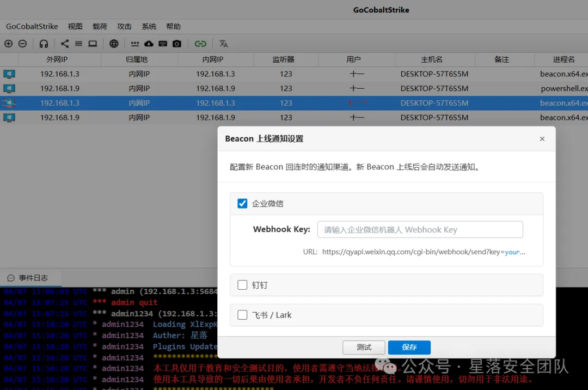Uncheck the 企业微信 checkbox

242,203
